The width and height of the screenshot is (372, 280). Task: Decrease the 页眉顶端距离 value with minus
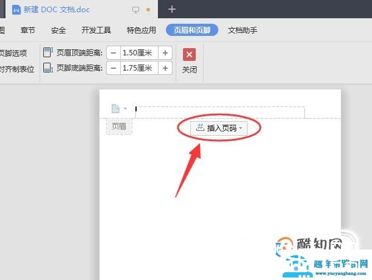[113, 52]
